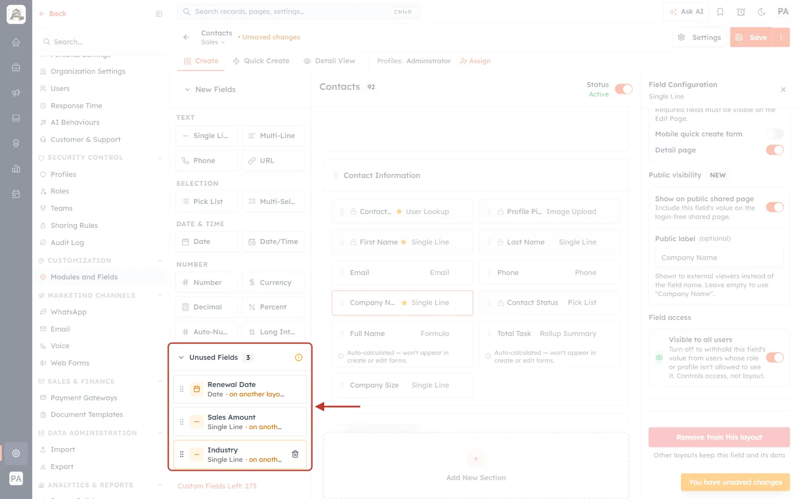Toggle the sidebar collapse icon
This screenshot has height=499, width=798.
[x=159, y=14]
